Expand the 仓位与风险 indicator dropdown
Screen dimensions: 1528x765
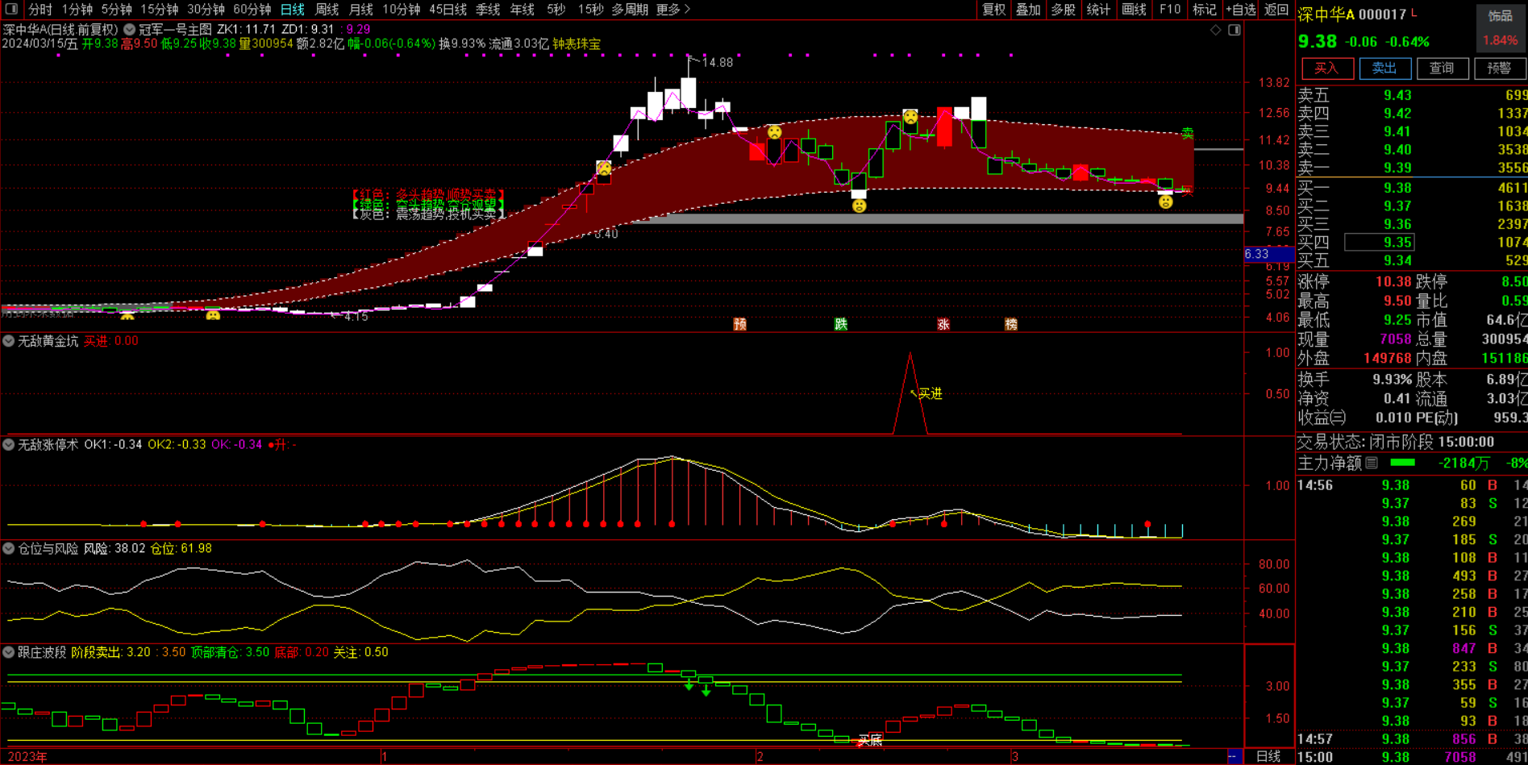[9, 548]
